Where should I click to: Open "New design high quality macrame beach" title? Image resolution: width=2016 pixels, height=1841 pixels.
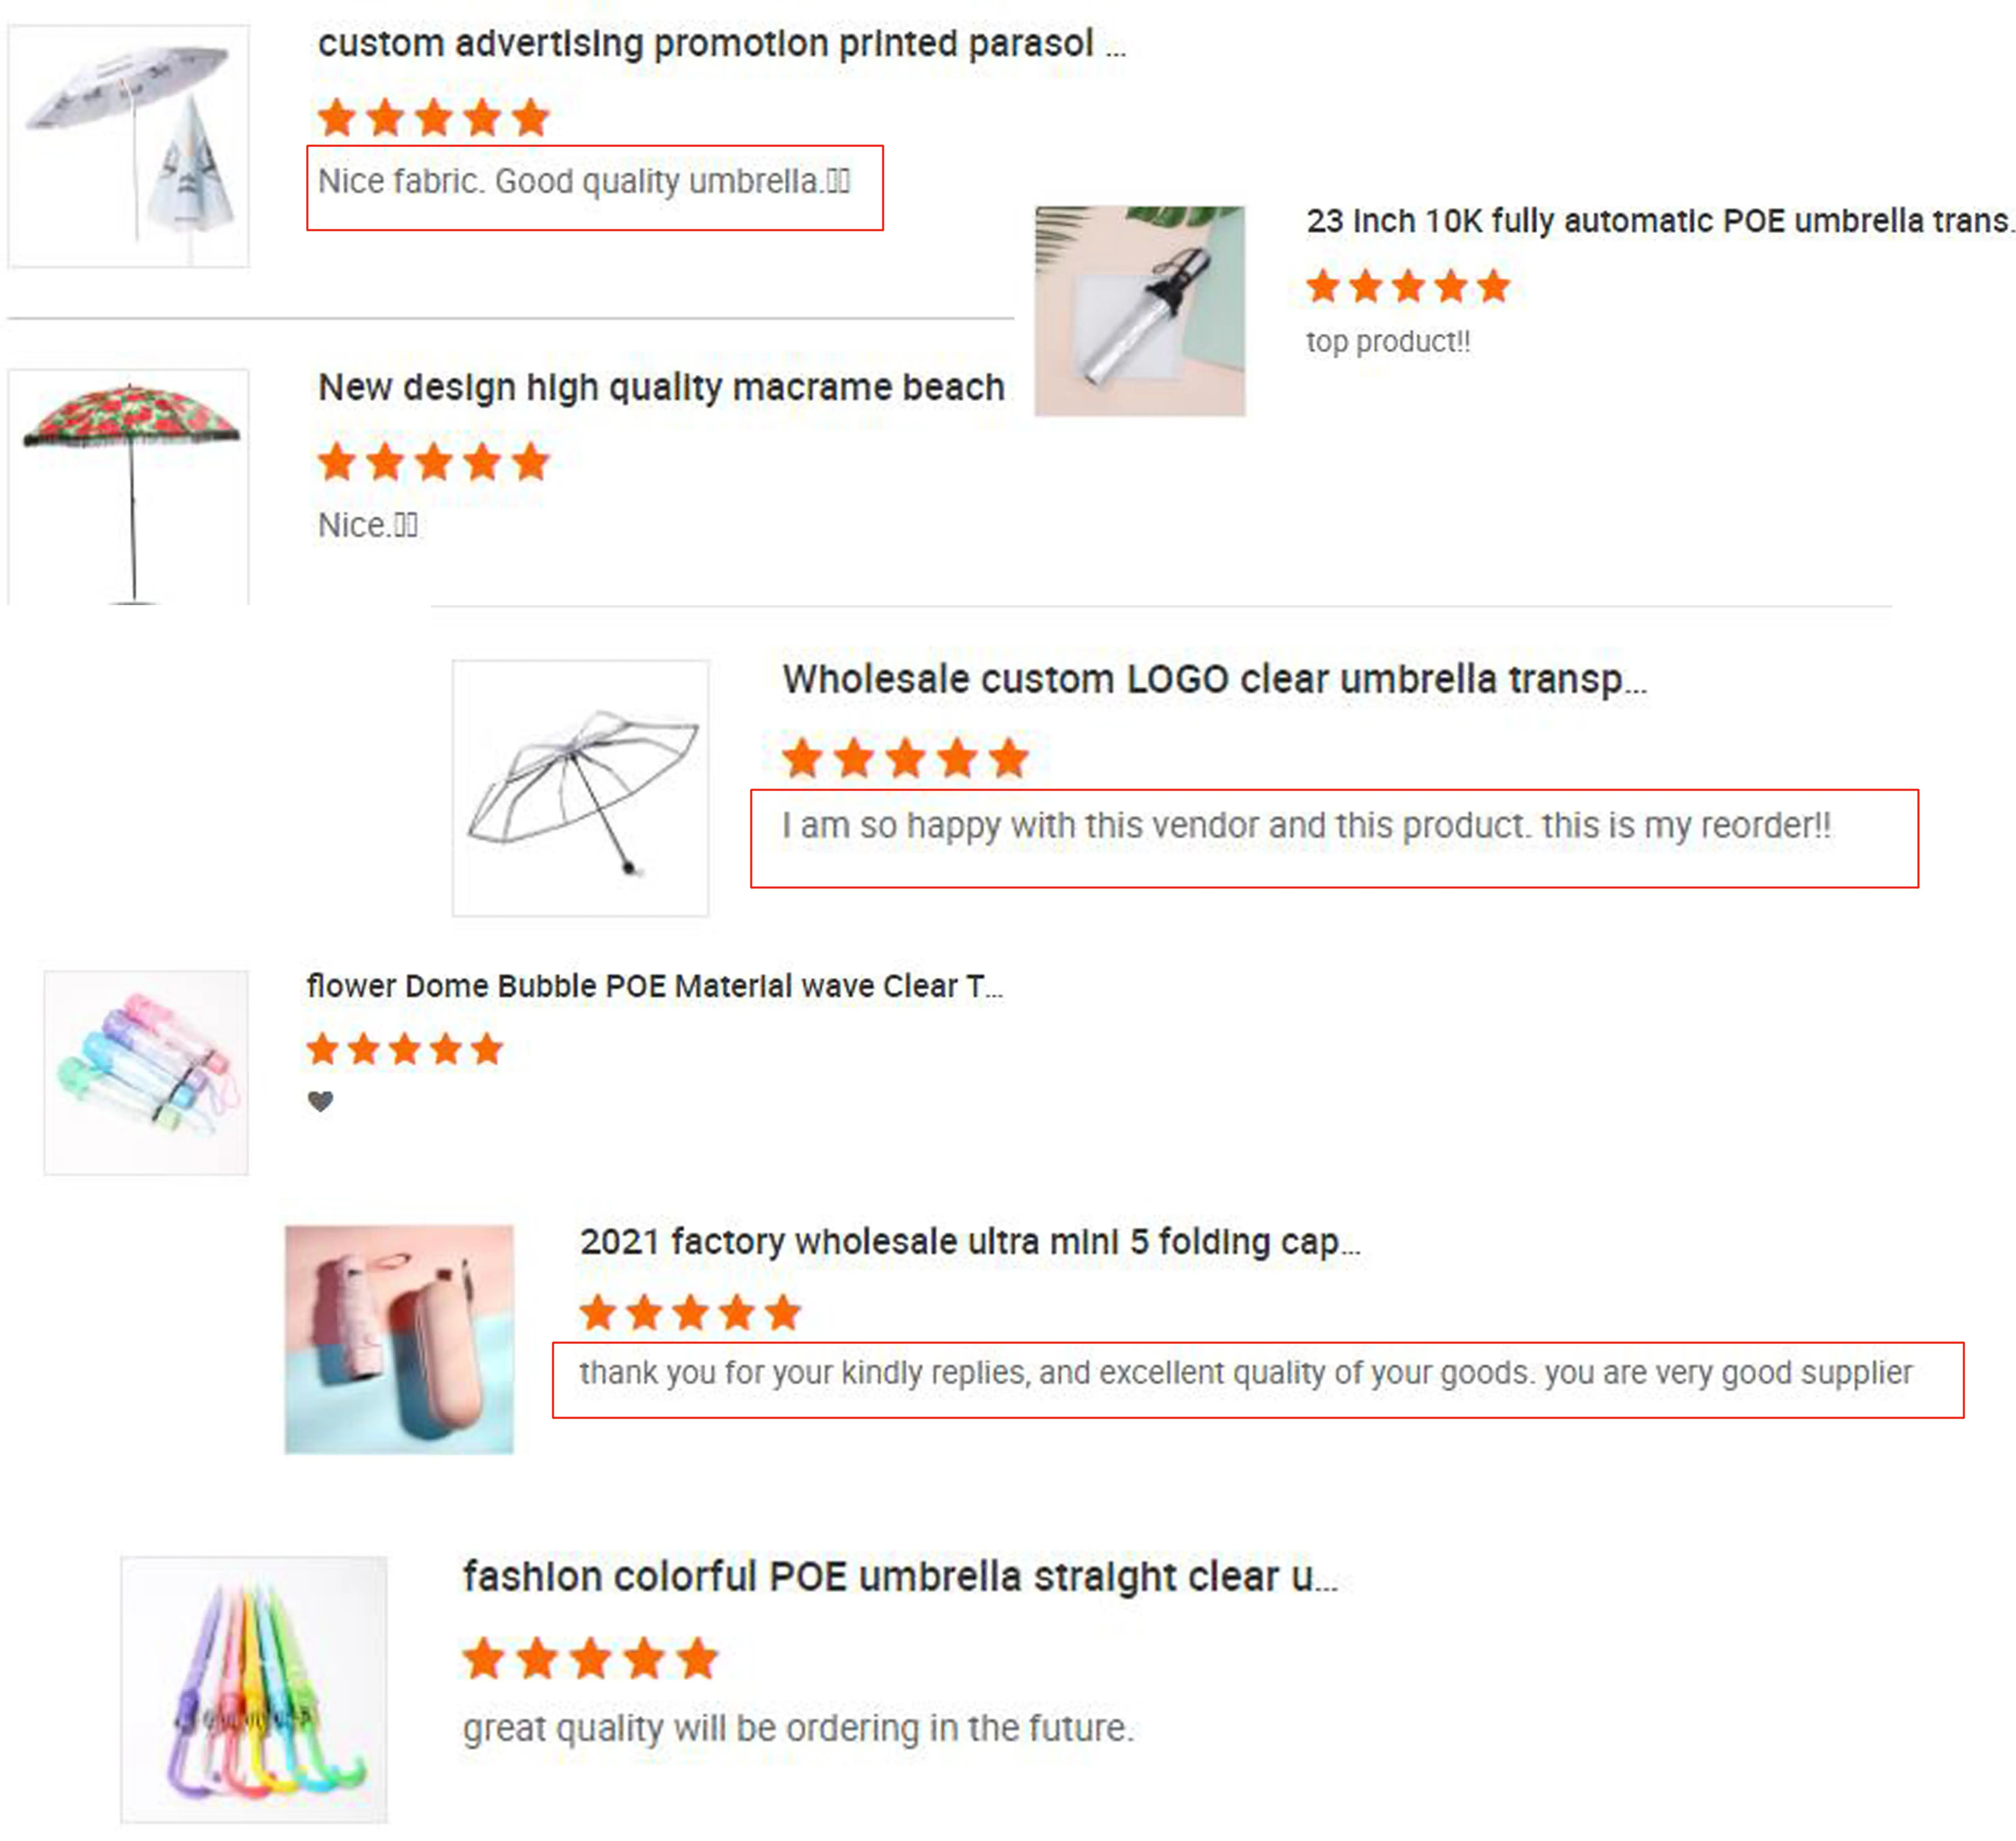click(x=660, y=387)
